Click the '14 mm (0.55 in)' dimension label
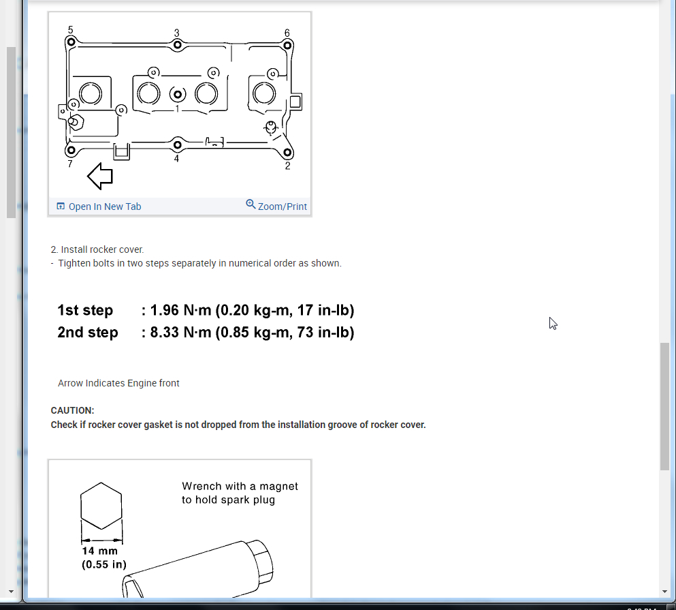The height and width of the screenshot is (610, 676). click(x=104, y=558)
